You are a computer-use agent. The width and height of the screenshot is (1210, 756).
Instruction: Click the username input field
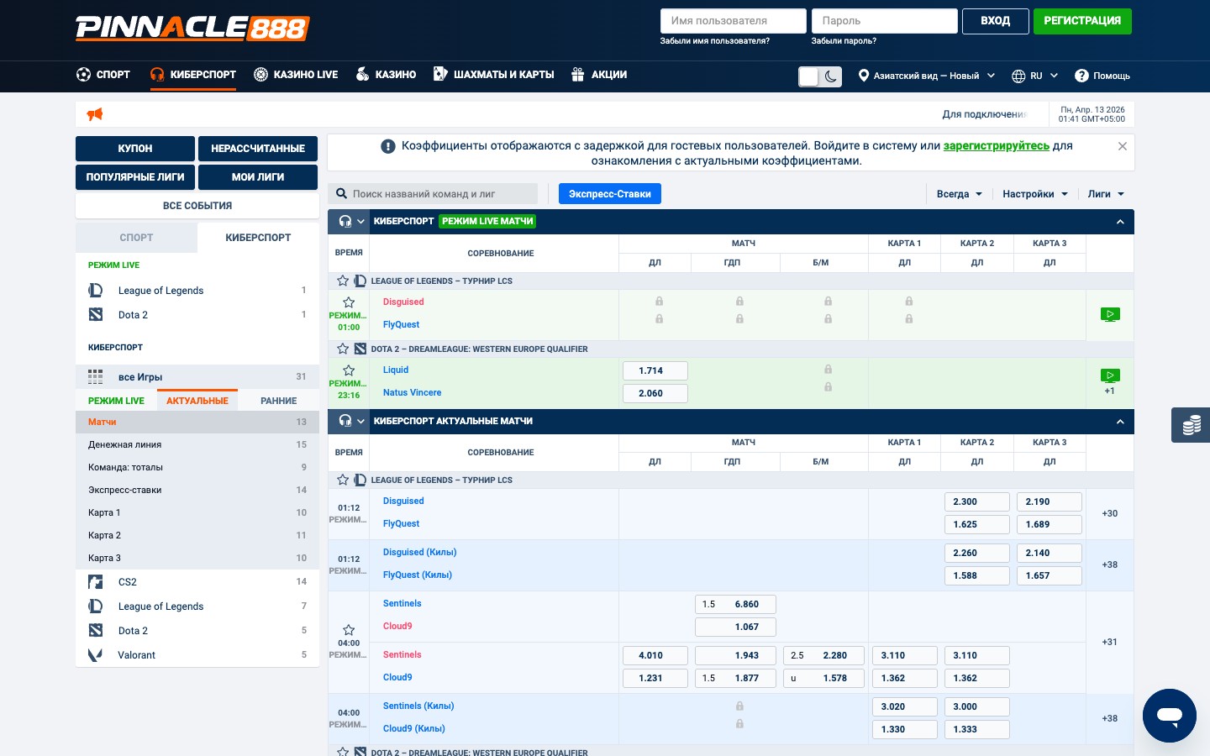click(x=733, y=21)
